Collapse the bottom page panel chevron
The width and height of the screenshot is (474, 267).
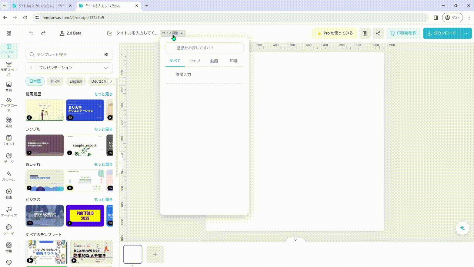point(295,240)
